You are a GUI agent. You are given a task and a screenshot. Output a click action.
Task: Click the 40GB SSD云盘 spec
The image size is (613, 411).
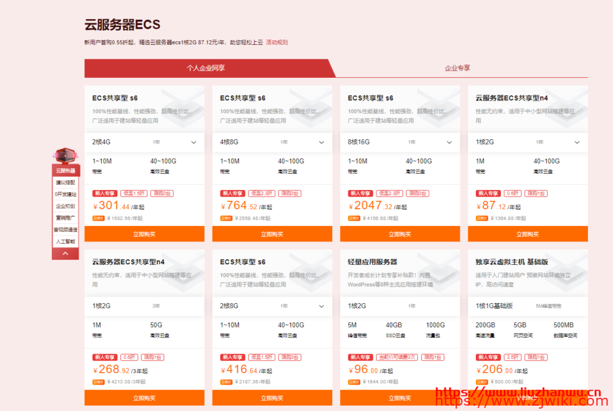click(395, 330)
